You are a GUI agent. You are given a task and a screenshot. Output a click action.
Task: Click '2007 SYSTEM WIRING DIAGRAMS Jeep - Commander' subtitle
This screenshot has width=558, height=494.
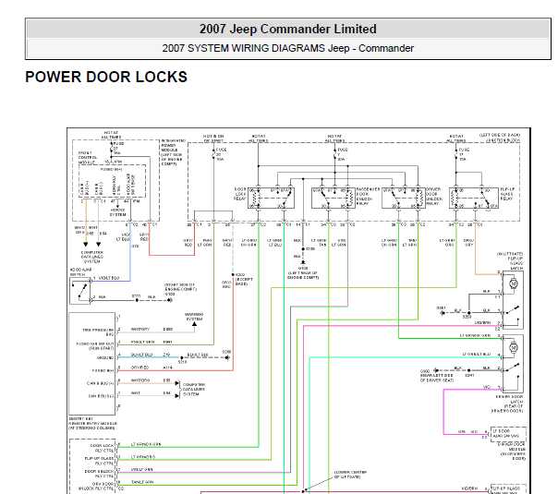tap(287, 48)
